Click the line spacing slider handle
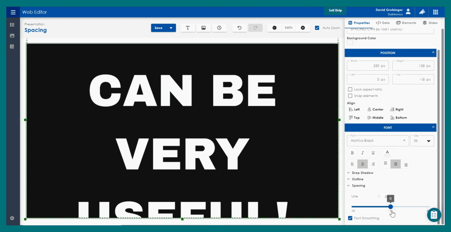Viewport: 451px width, 232px height. point(391,207)
